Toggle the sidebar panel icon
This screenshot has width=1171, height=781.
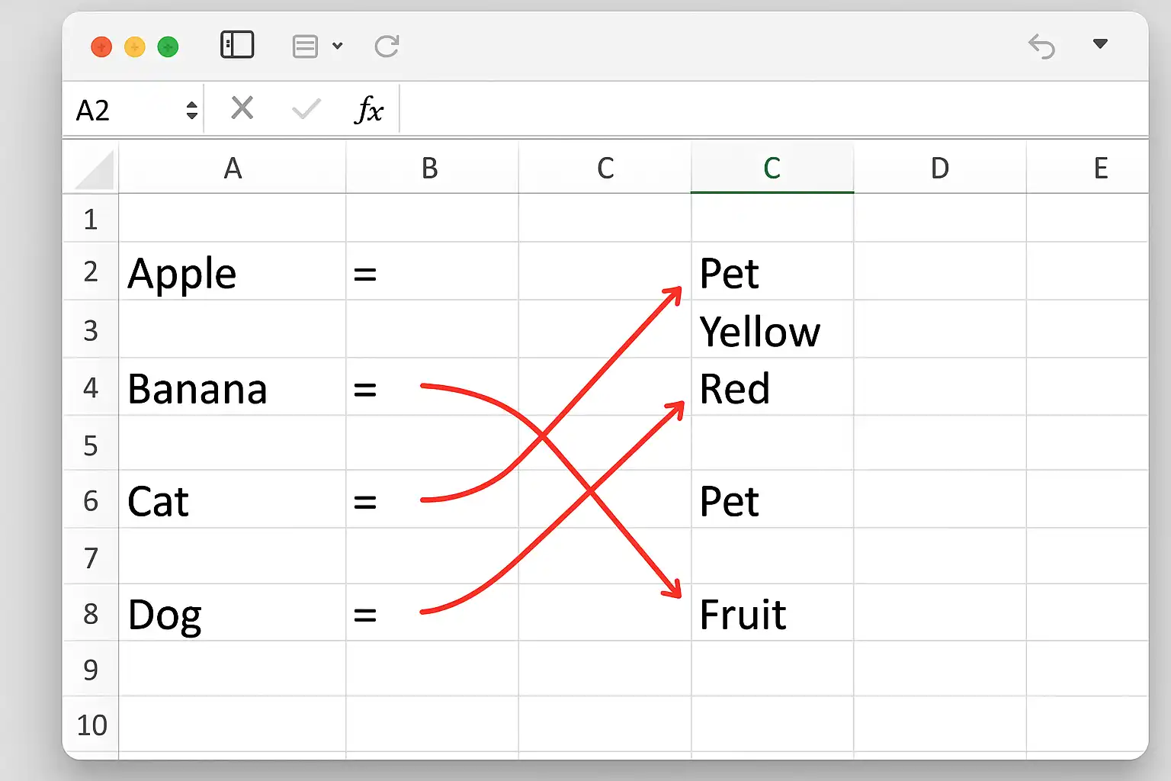pyautogui.click(x=237, y=45)
